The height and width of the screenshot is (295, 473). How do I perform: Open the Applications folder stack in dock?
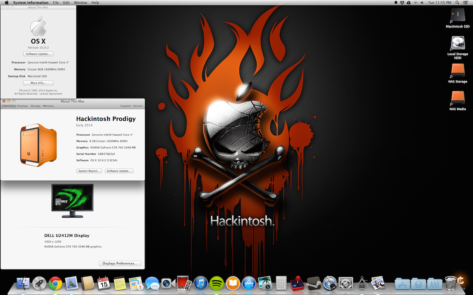[402, 284]
